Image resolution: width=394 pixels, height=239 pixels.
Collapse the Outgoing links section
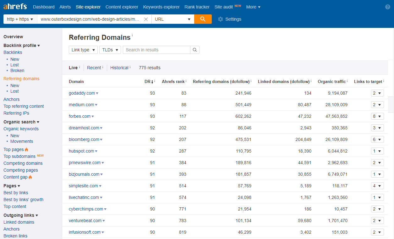pos(21,215)
